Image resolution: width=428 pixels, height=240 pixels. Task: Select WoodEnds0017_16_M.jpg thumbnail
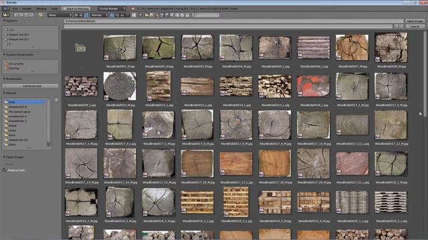point(197,163)
